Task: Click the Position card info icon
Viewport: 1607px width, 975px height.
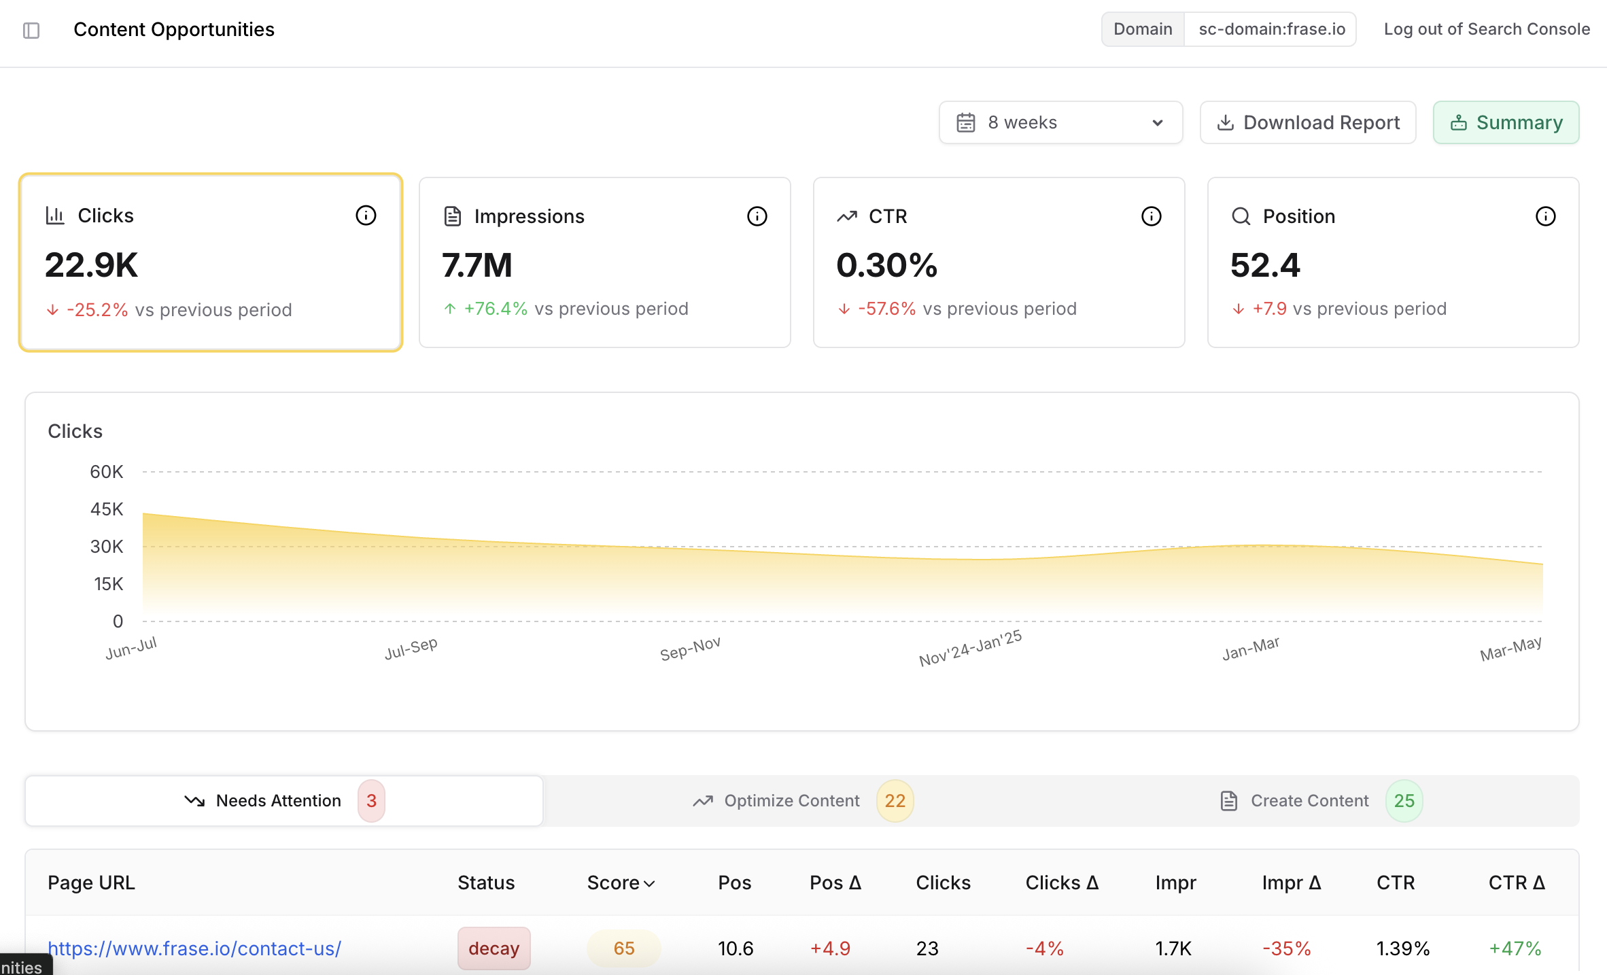Action: tap(1545, 216)
